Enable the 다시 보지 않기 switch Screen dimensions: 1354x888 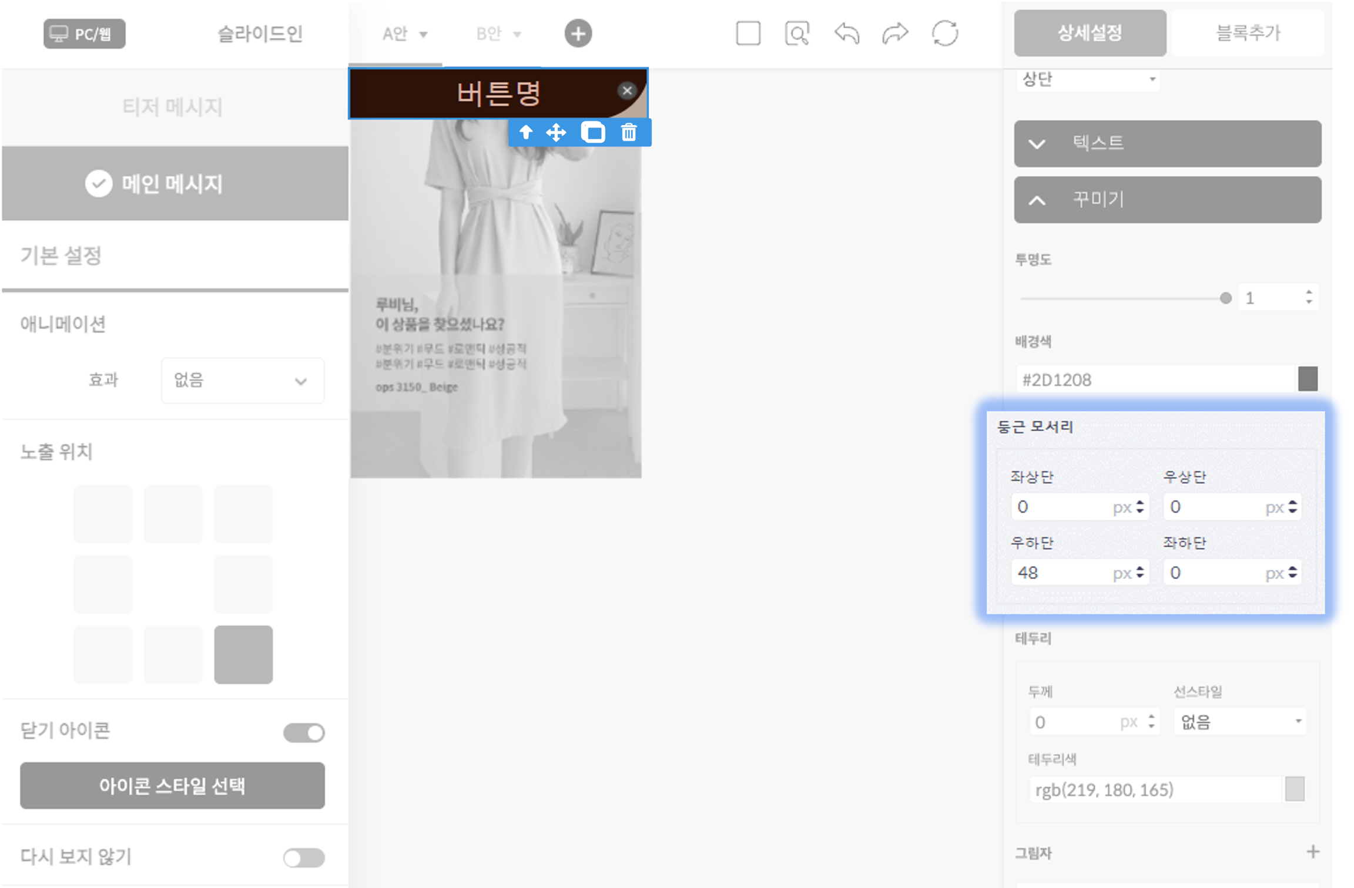click(304, 857)
